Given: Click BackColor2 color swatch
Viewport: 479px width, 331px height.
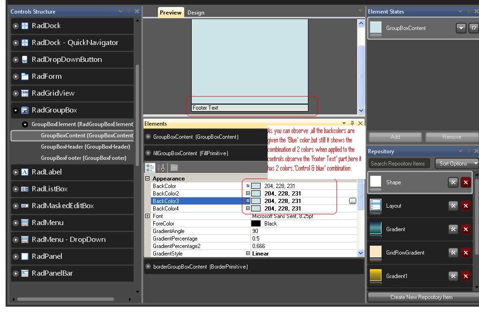Looking at the screenshot, I should pyautogui.click(x=256, y=194).
